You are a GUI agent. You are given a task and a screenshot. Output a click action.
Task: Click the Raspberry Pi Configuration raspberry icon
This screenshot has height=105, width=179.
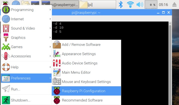[x=57, y=91]
